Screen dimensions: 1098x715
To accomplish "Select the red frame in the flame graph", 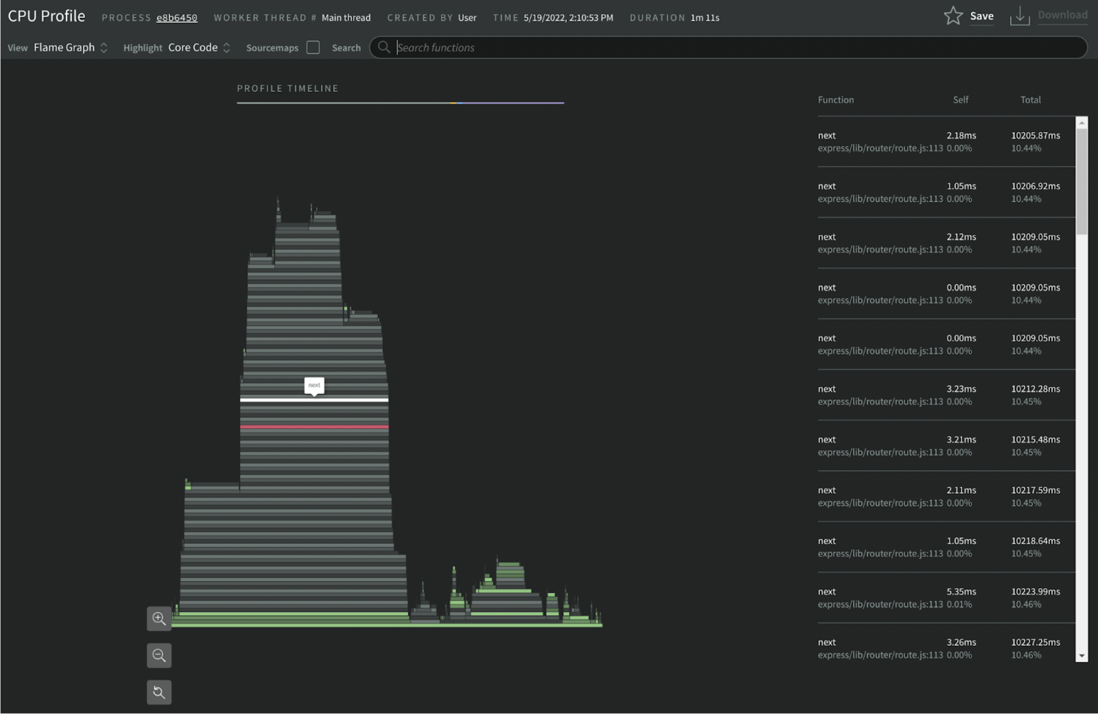I will coord(314,427).
